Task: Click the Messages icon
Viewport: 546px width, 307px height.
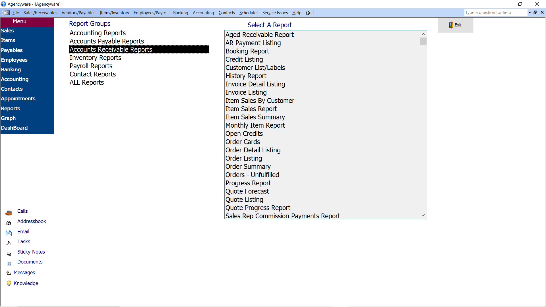Action: pyautogui.click(x=9, y=273)
